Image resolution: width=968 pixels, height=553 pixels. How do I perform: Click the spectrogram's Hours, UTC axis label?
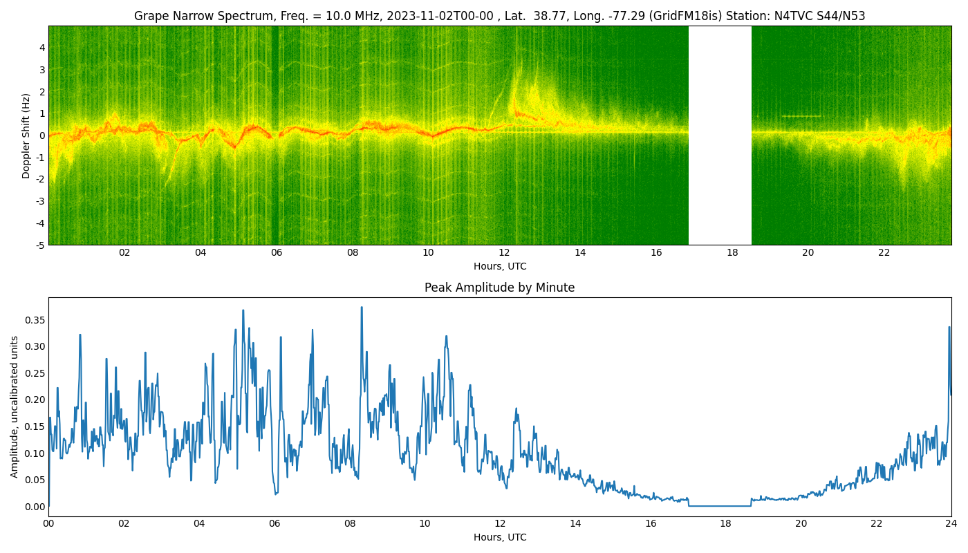(x=499, y=266)
